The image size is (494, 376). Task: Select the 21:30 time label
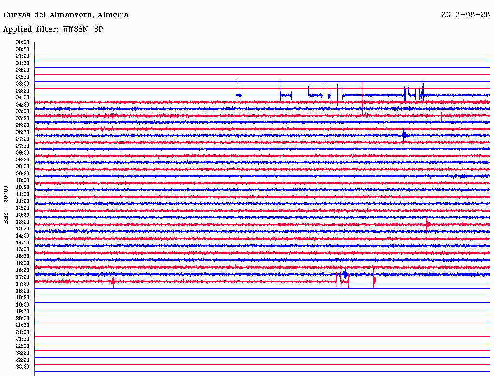point(23,339)
